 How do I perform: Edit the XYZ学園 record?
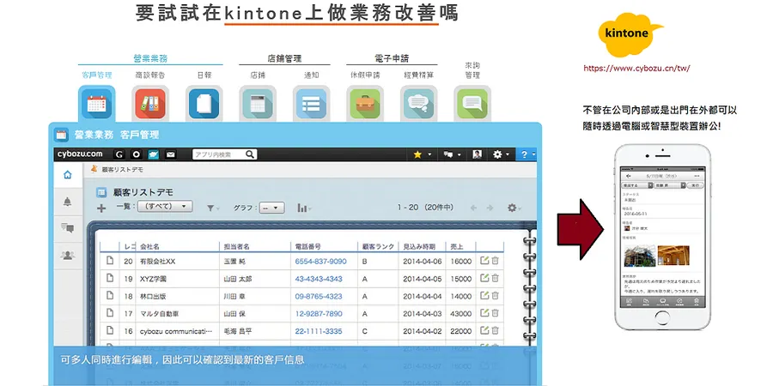484,278
